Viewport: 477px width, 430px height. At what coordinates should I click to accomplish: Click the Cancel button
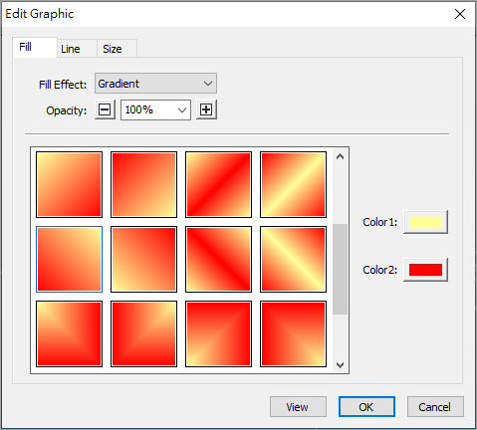pyautogui.click(x=435, y=406)
